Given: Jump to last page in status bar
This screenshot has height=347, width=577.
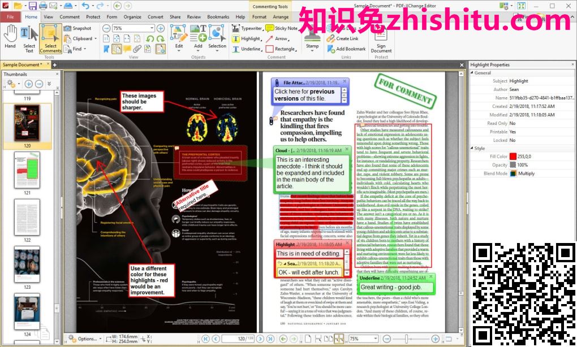Looking at the screenshot, I should point(270,339).
